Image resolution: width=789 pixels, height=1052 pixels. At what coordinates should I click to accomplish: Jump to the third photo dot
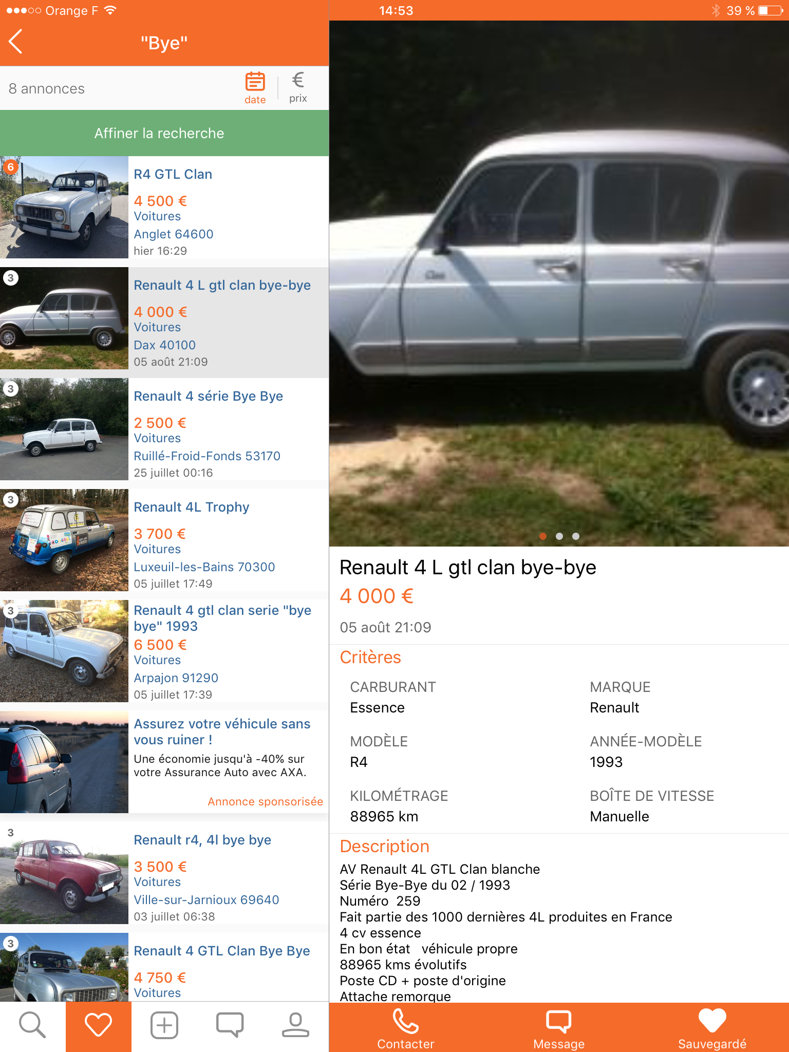pos(576,536)
